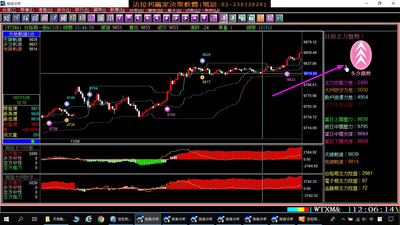Open the 台盤(T) menu
This screenshot has width=400, height=225.
9,10
